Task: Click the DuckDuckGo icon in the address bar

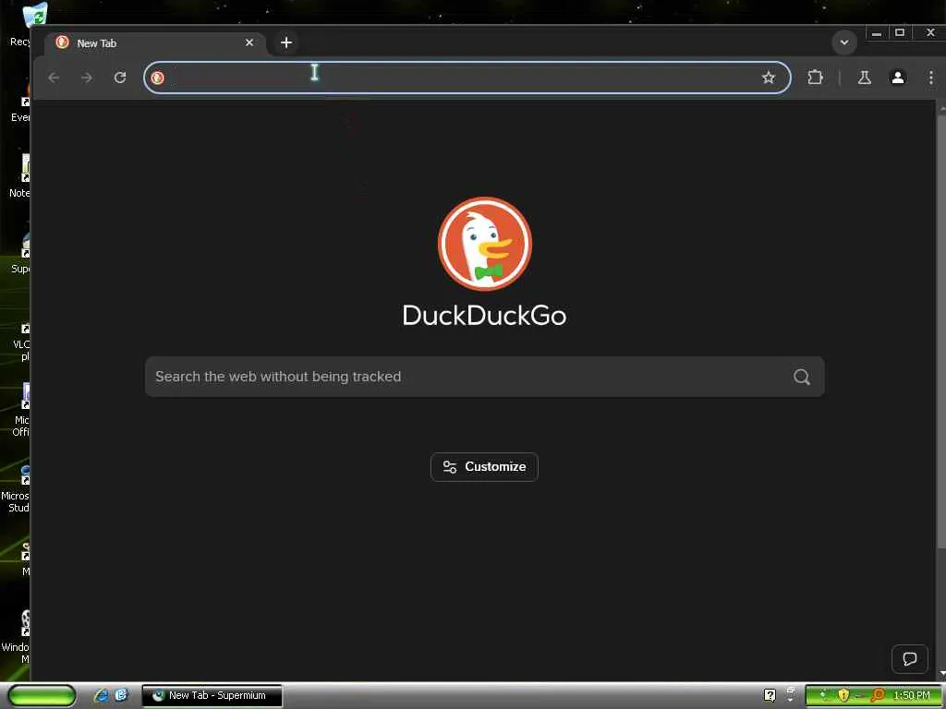Action: pyautogui.click(x=157, y=78)
